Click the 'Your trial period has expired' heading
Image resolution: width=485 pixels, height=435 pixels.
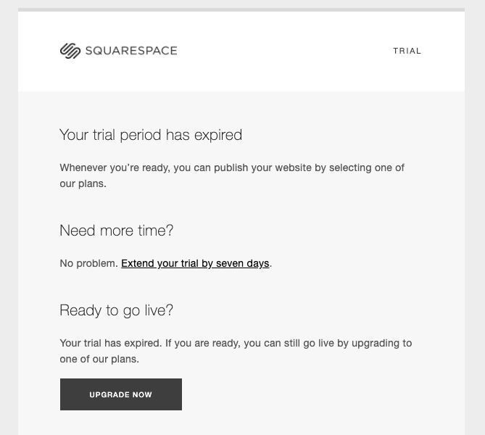click(x=151, y=135)
